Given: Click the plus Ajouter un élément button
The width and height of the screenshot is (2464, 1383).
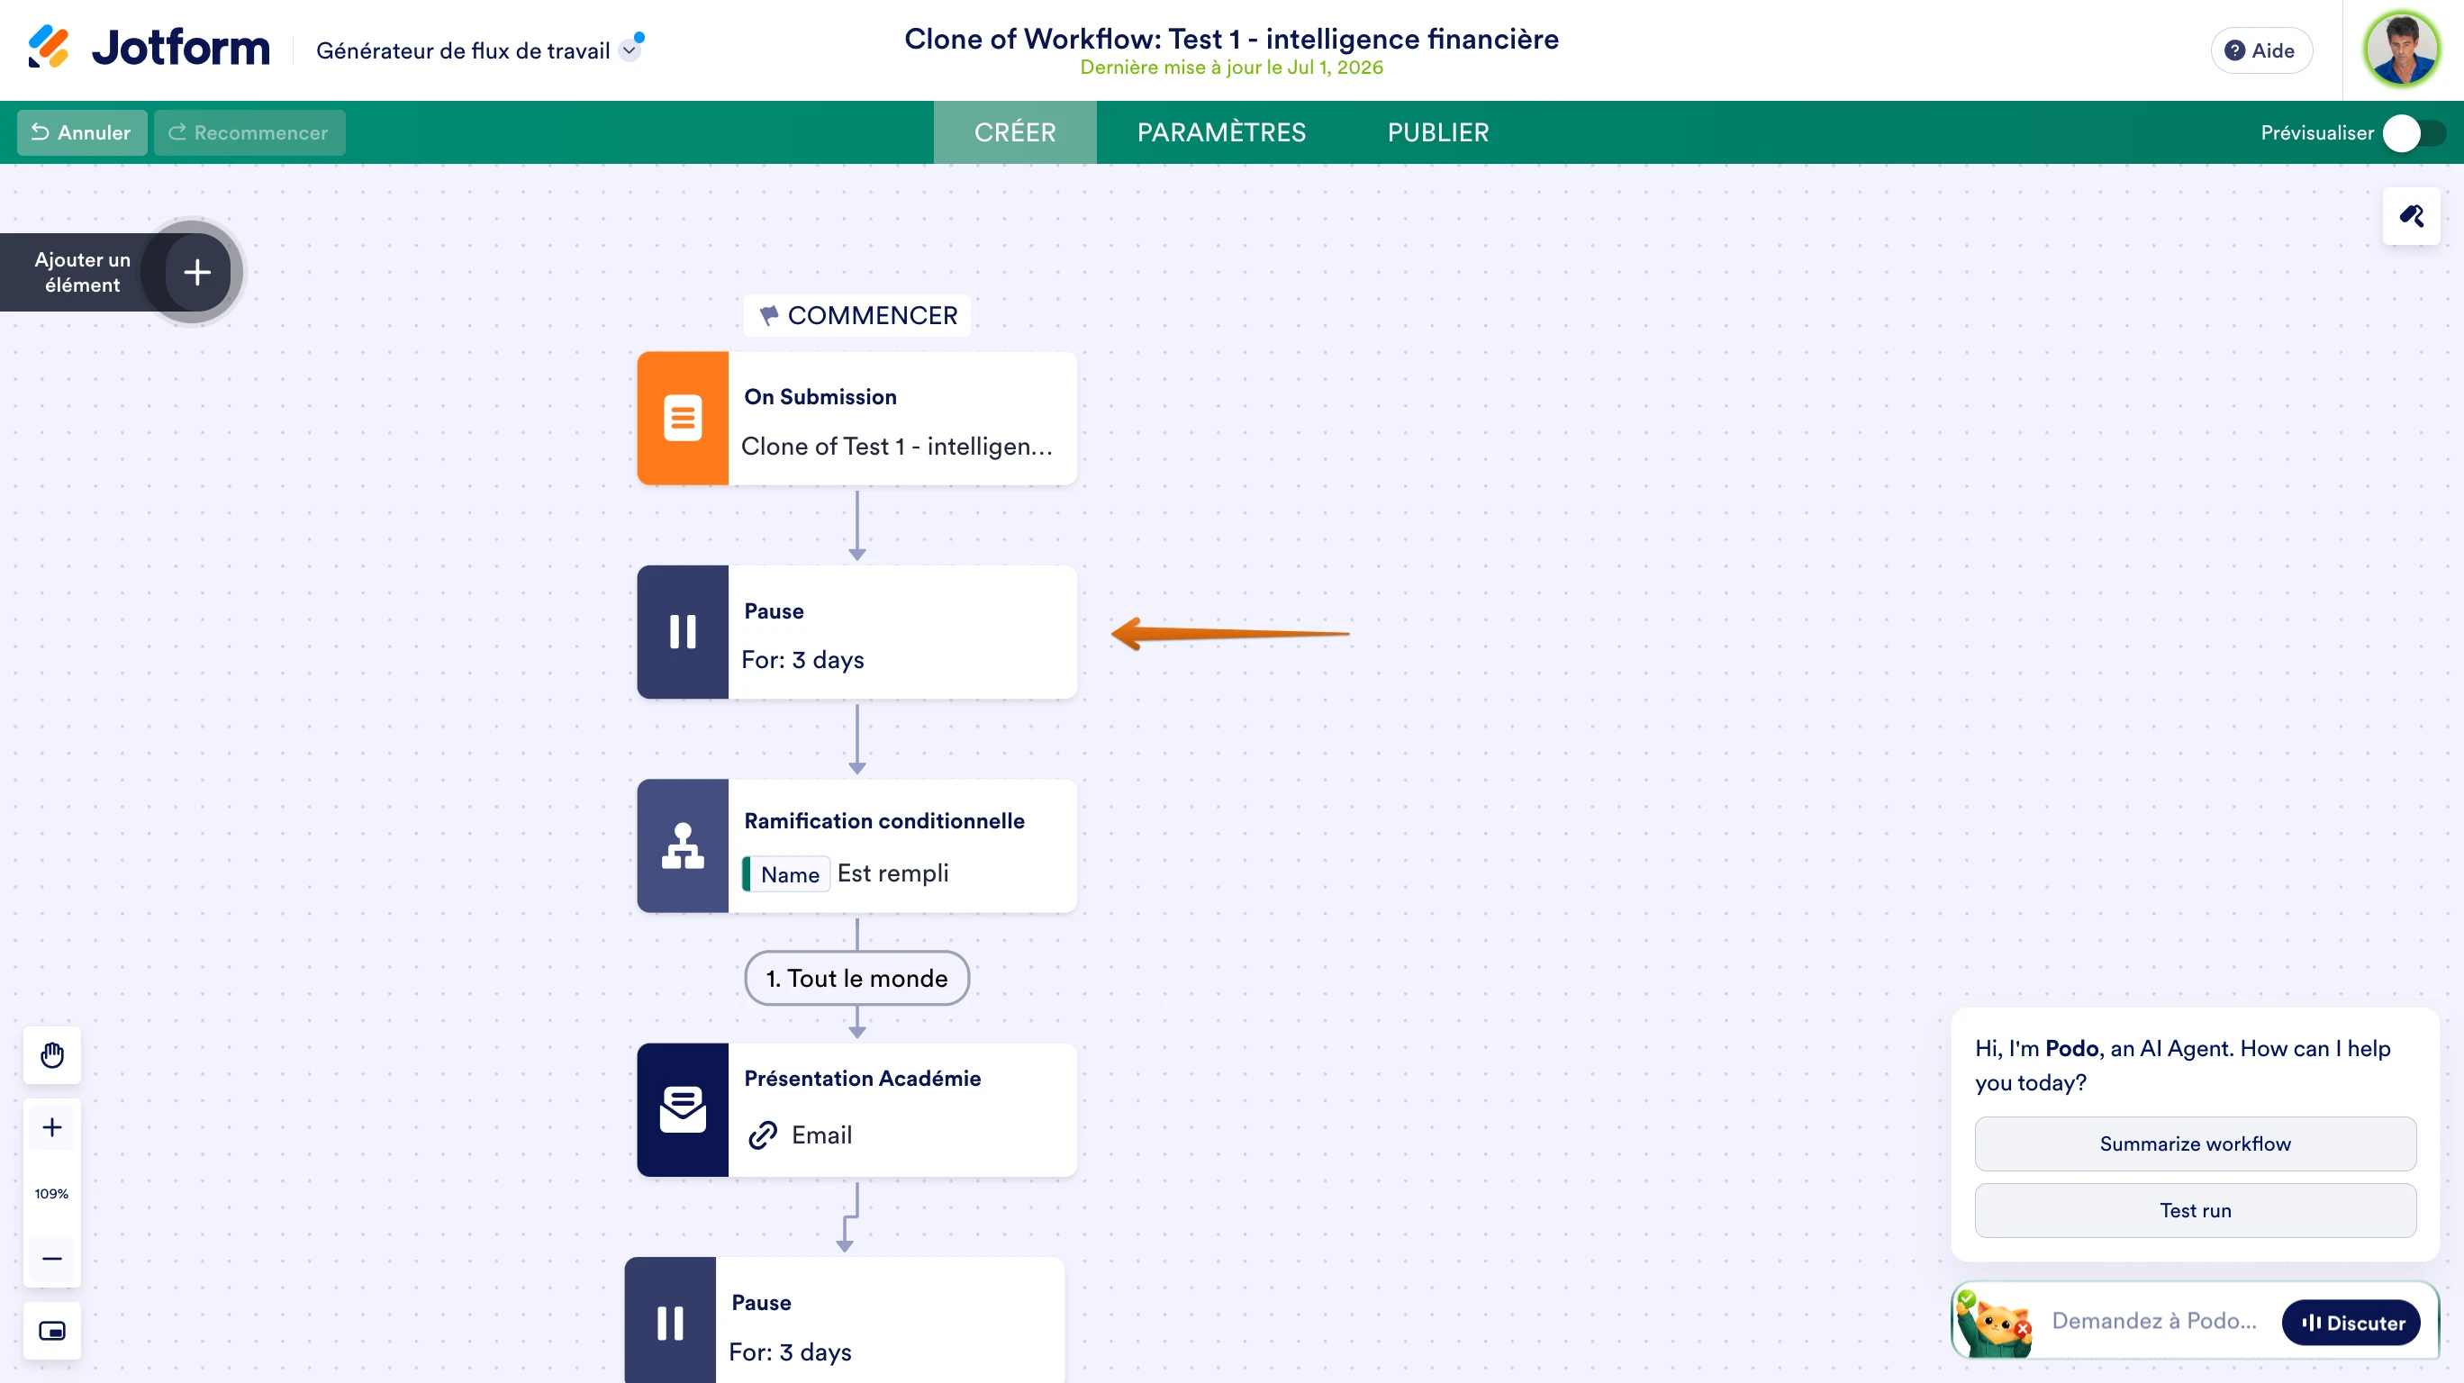Looking at the screenshot, I should coord(197,272).
